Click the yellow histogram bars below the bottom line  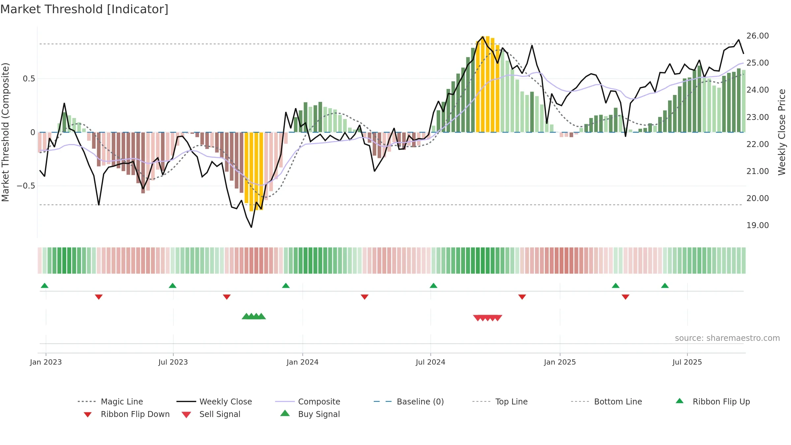pos(254,171)
